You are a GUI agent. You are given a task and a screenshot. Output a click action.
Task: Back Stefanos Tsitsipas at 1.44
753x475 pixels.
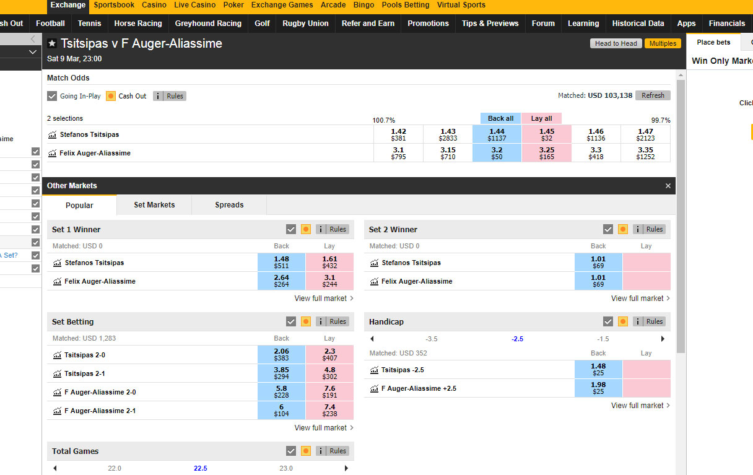tap(497, 134)
